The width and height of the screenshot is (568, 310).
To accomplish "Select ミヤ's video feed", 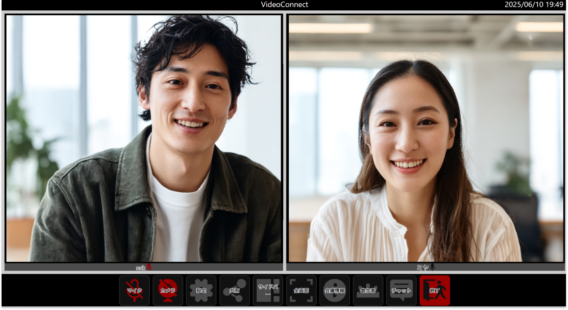I will (425, 139).
